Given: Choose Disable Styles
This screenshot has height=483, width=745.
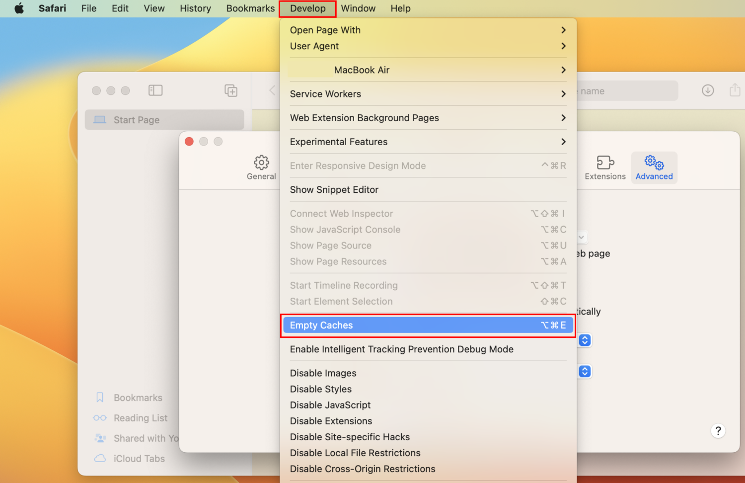Looking at the screenshot, I should tap(428, 389).
